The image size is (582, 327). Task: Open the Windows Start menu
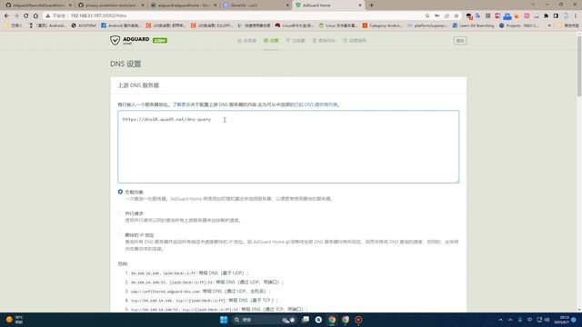click(224, 320)
